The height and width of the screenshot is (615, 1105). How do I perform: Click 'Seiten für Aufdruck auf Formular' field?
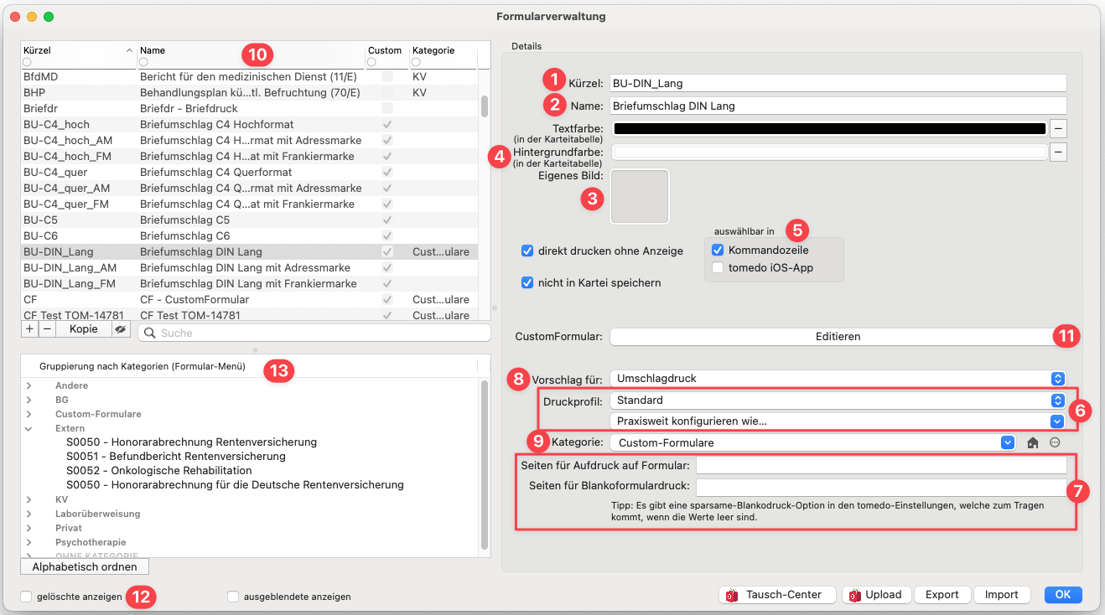881,465
